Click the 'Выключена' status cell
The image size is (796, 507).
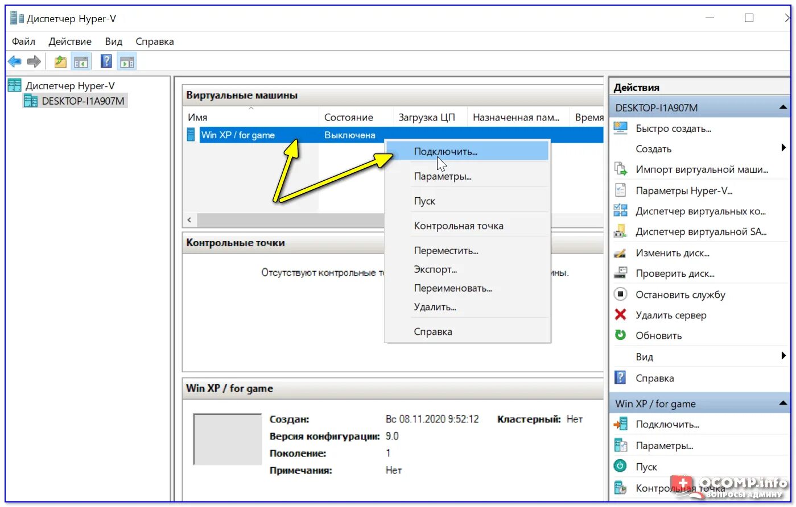tap(349, 135)
